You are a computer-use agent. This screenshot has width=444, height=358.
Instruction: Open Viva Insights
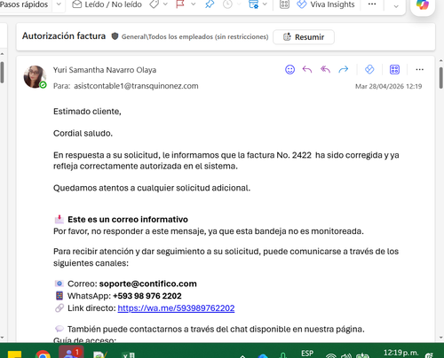326,4
